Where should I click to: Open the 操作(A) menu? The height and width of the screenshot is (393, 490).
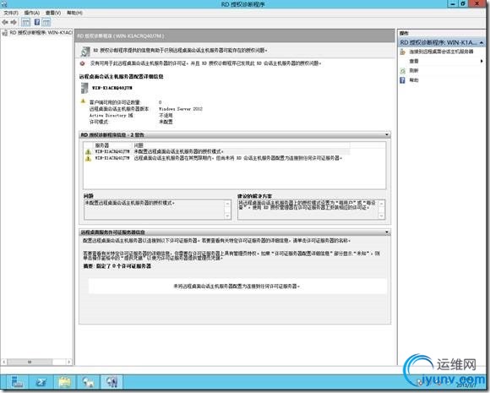[32, 13]
